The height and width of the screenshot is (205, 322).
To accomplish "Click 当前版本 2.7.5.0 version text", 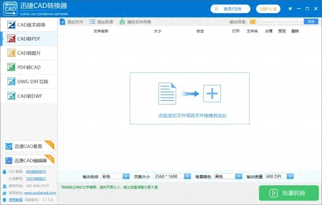I will click(39, 200).
